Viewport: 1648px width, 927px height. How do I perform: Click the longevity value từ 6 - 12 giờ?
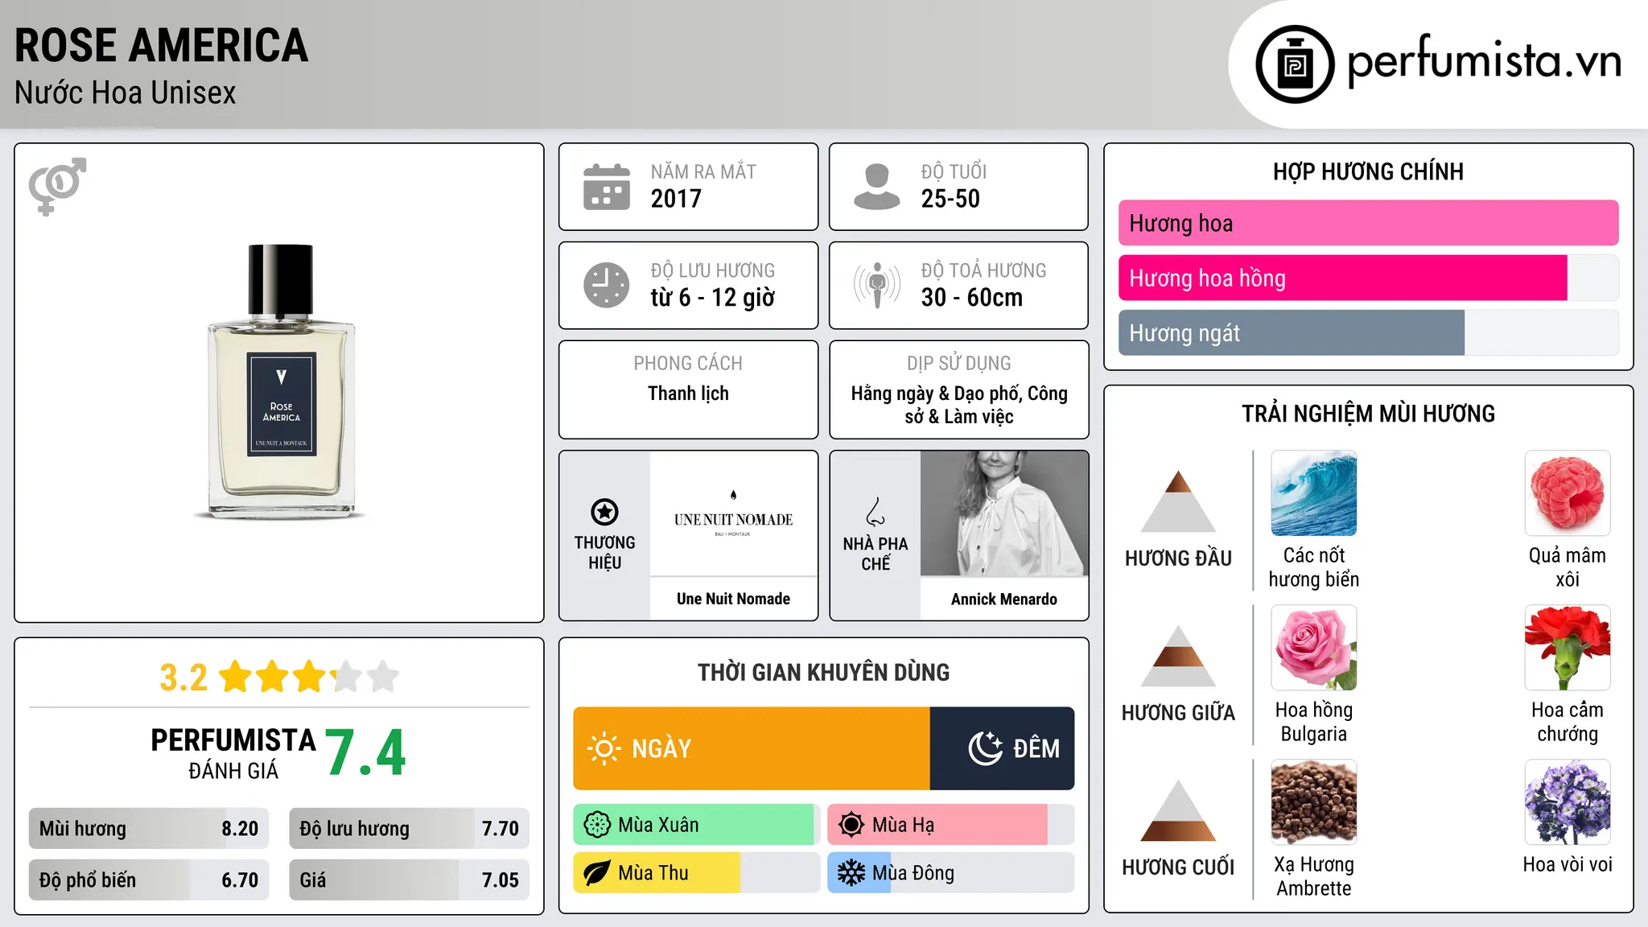[713, 298]
